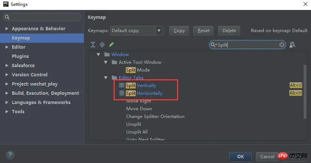311x163 pixels.
Task: Collapse the Editor Tabs node
Action: [106, 78]
